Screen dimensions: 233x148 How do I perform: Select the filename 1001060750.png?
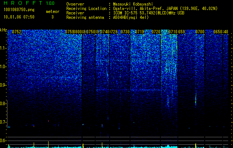click(19, 10)
